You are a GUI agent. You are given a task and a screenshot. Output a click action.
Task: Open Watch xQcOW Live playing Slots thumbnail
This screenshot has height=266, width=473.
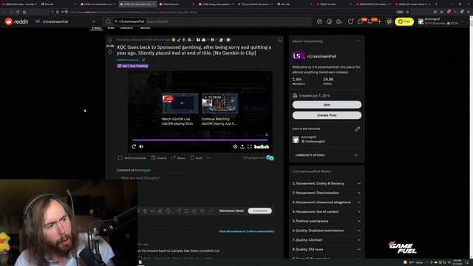180,103
